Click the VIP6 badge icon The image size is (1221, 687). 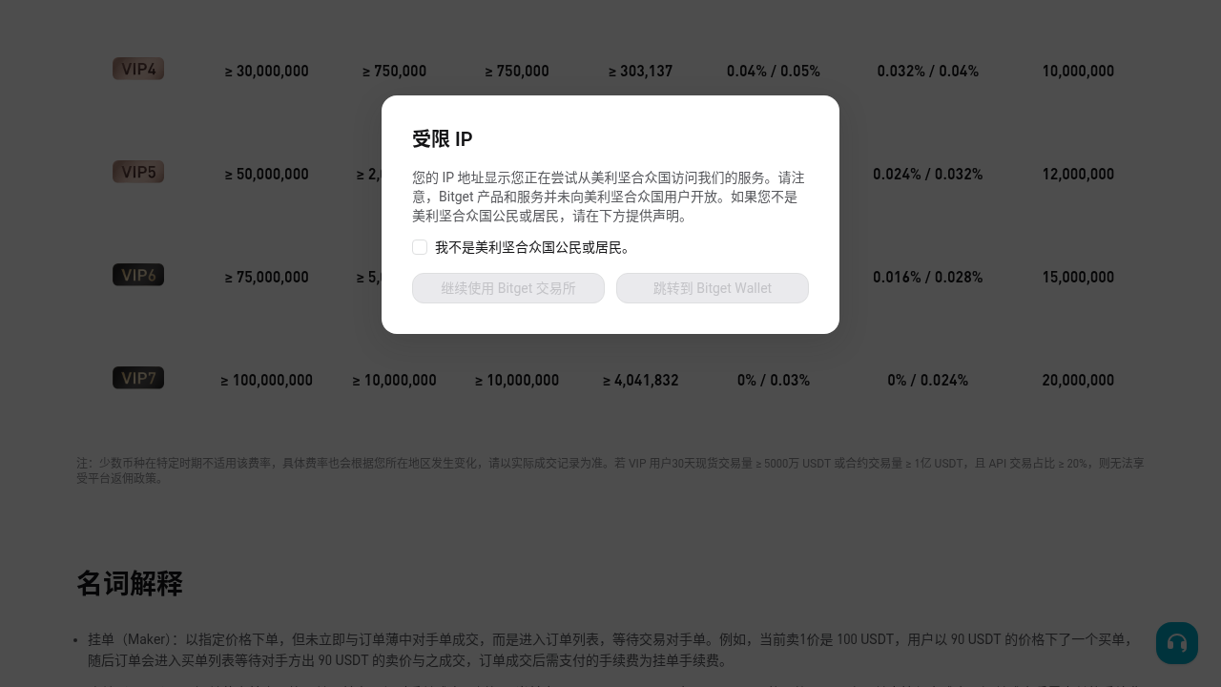[x=138, y=275]
